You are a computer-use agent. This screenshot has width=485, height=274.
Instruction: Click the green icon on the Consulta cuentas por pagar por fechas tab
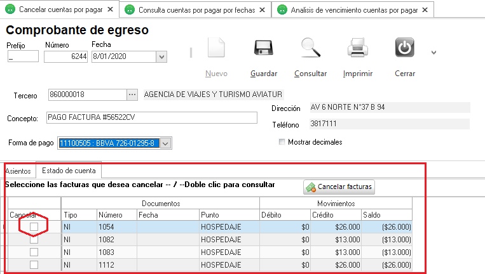pos(130,10)
